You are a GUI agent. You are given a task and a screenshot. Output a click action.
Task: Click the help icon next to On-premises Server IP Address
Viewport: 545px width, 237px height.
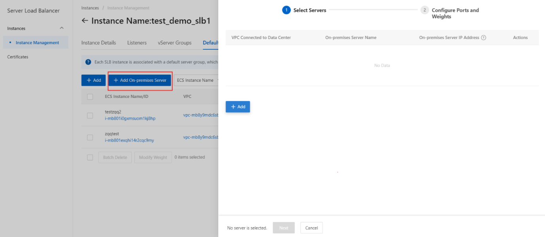click(483, 38)
